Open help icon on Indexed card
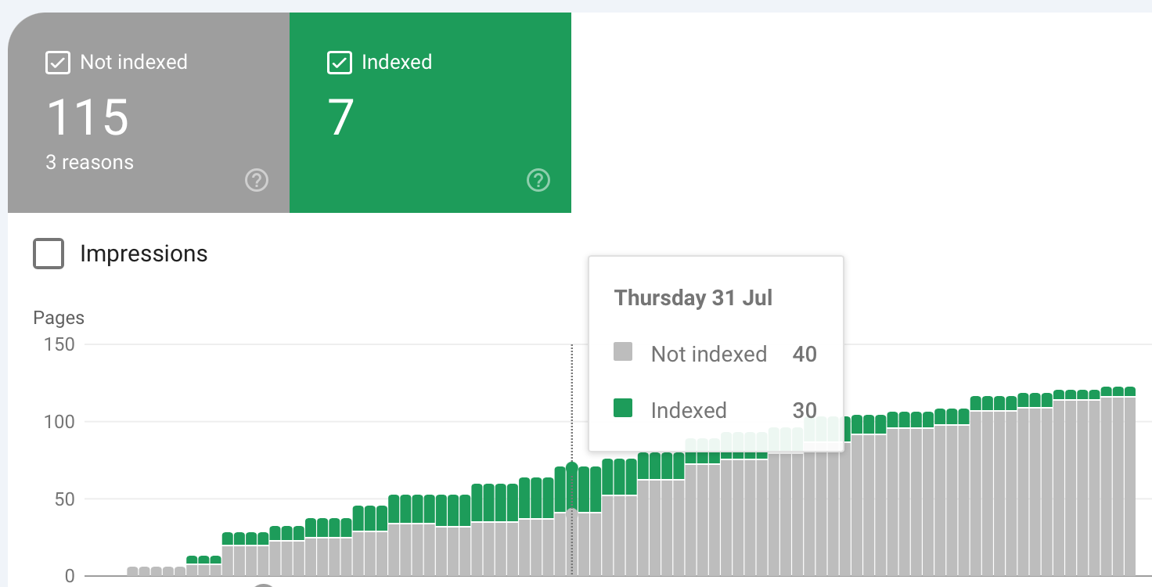The height and width of the screenshot is (587, 1152). point(538,181)
